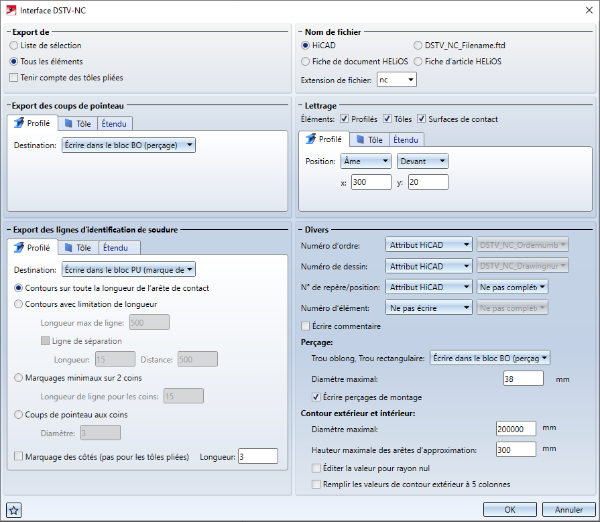Viewport: 600px width, 522px height.
Task: Click the favorites star icon
Action: 14,510
